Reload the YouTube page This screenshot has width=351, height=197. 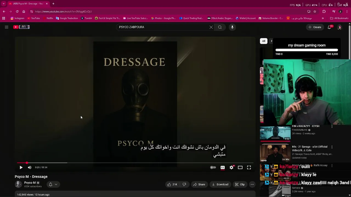pyautogui.click(x=17, y=11)
